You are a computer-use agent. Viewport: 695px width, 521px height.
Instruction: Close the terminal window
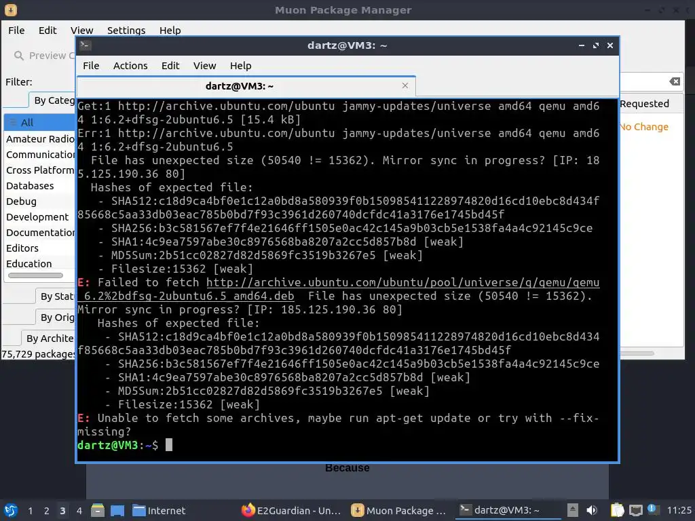point(610,45)
